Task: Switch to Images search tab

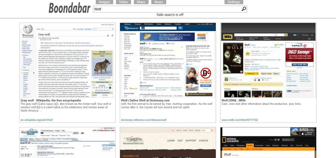Action: (104, 2)
